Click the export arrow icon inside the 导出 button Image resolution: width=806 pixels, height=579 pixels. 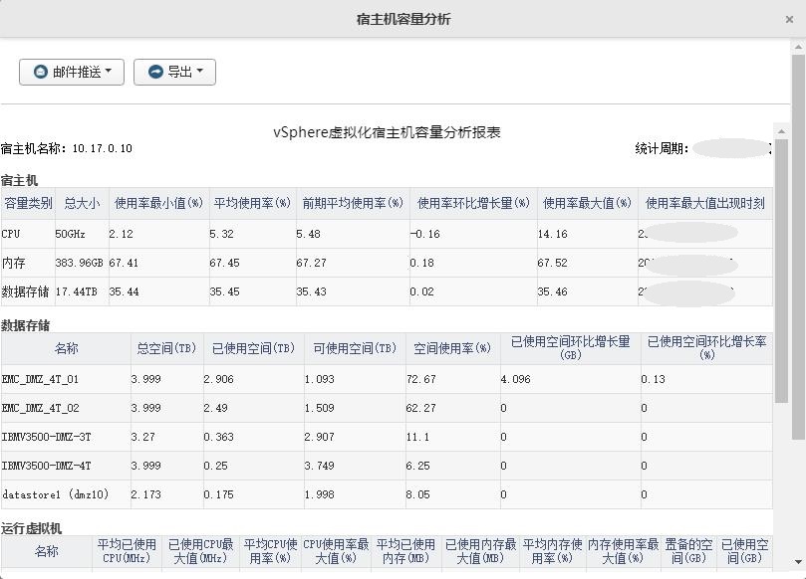tap(154, 71)
